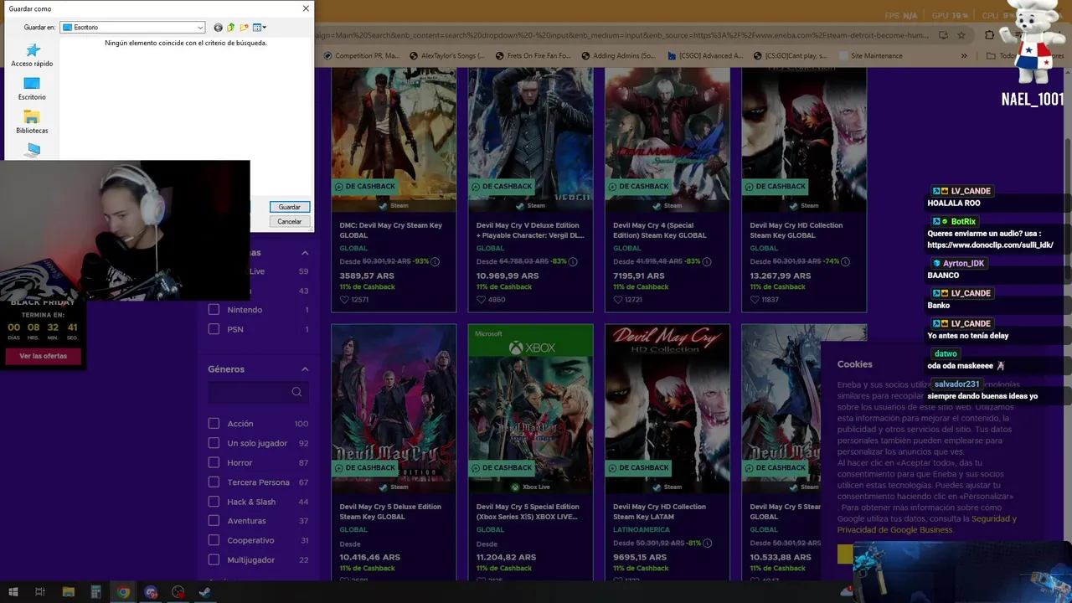1072x603 pixels.
Task: Open Devil May Cry HD Collection Steam Key GLOBAL
Action: [796, 230]
